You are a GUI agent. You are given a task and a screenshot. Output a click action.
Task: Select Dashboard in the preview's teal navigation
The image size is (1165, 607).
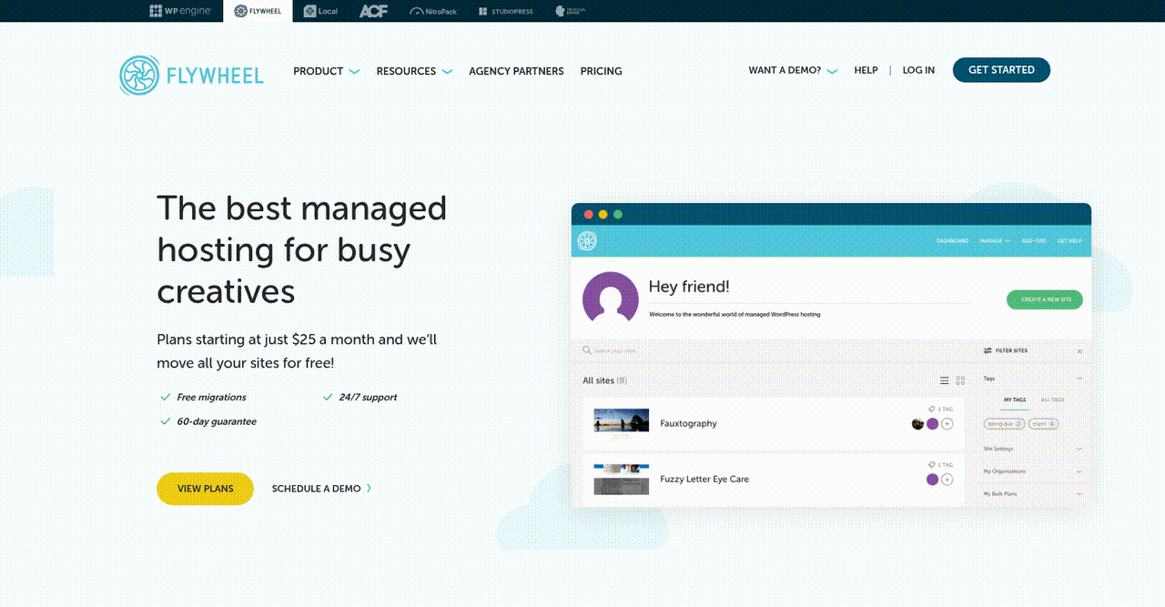click(x=952, y=241)
